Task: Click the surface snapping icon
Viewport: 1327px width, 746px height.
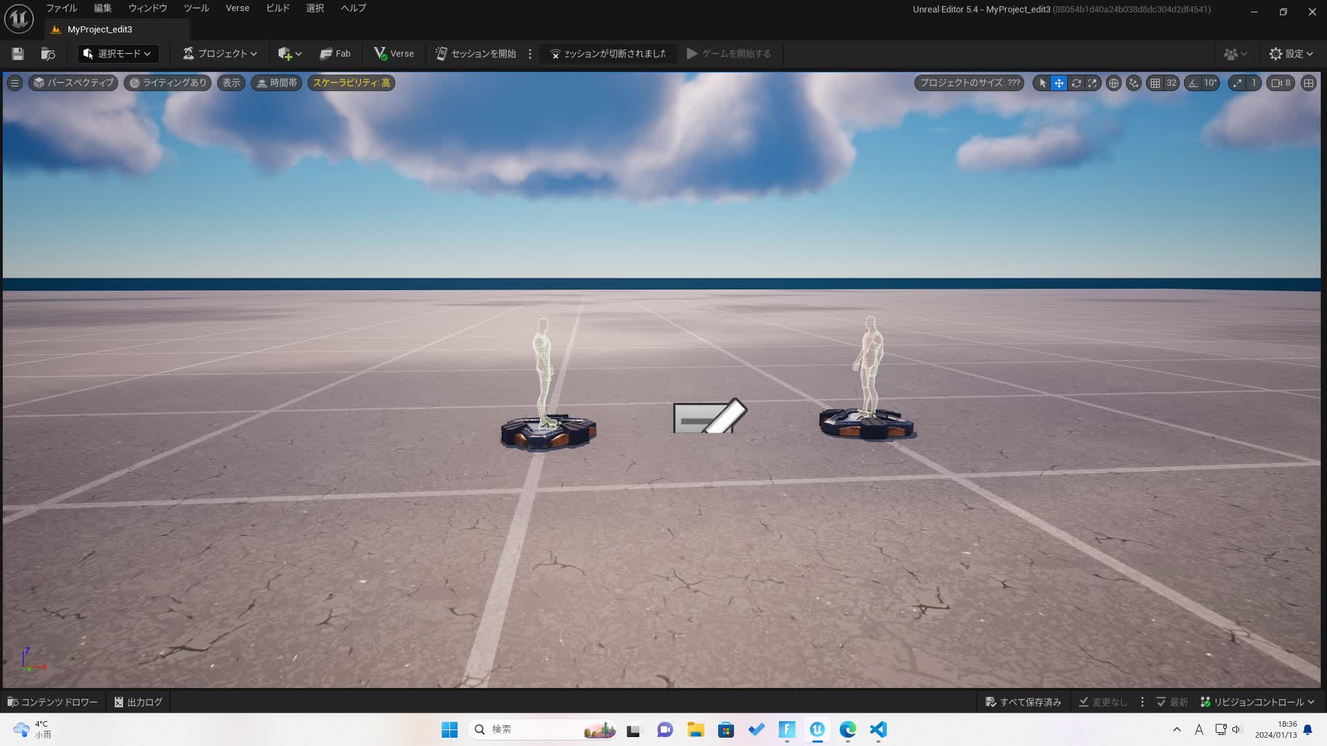Action: click(x=1133, y=83)
